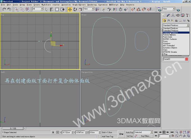Open the Rendering menu
The width and height of the screenshot is (191, 139).
point(92,4)
